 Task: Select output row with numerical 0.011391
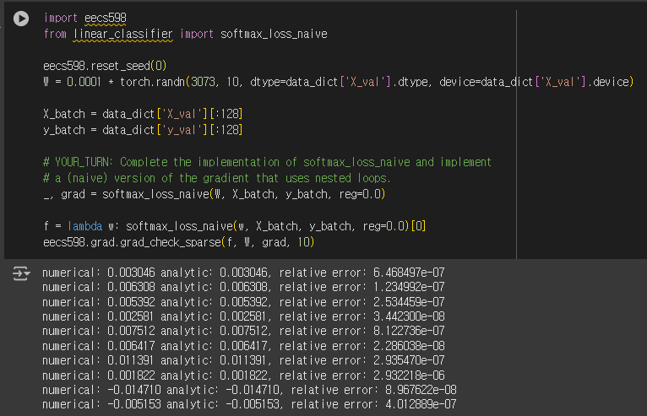point(243,360)
